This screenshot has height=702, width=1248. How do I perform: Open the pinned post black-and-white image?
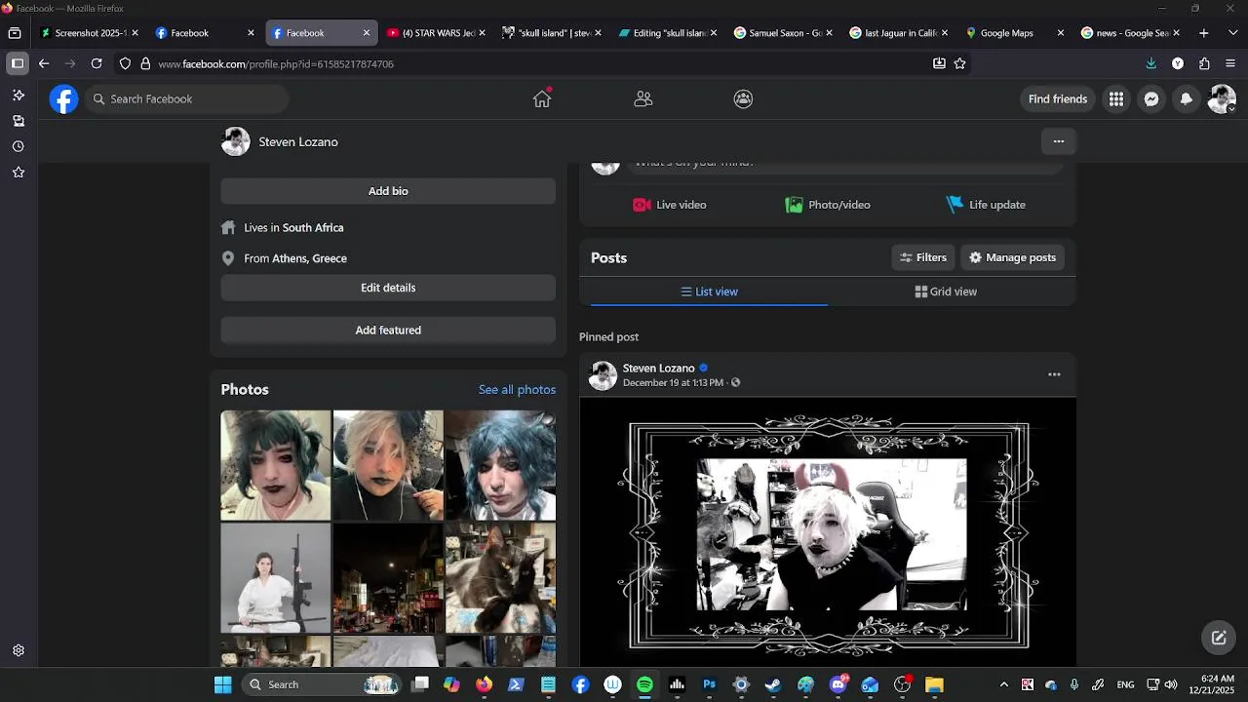point(828,533)
